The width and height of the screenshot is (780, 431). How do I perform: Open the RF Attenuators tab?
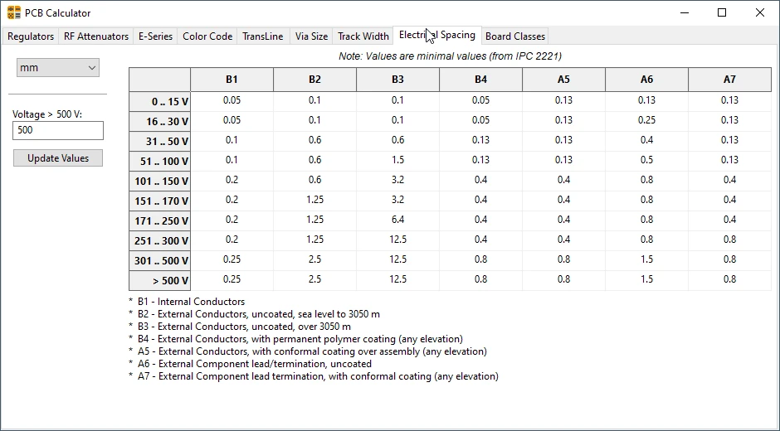96,36
